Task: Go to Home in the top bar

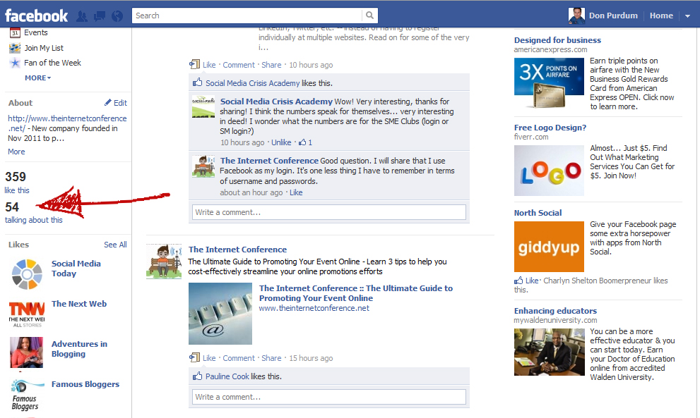Action: point(661,16)
